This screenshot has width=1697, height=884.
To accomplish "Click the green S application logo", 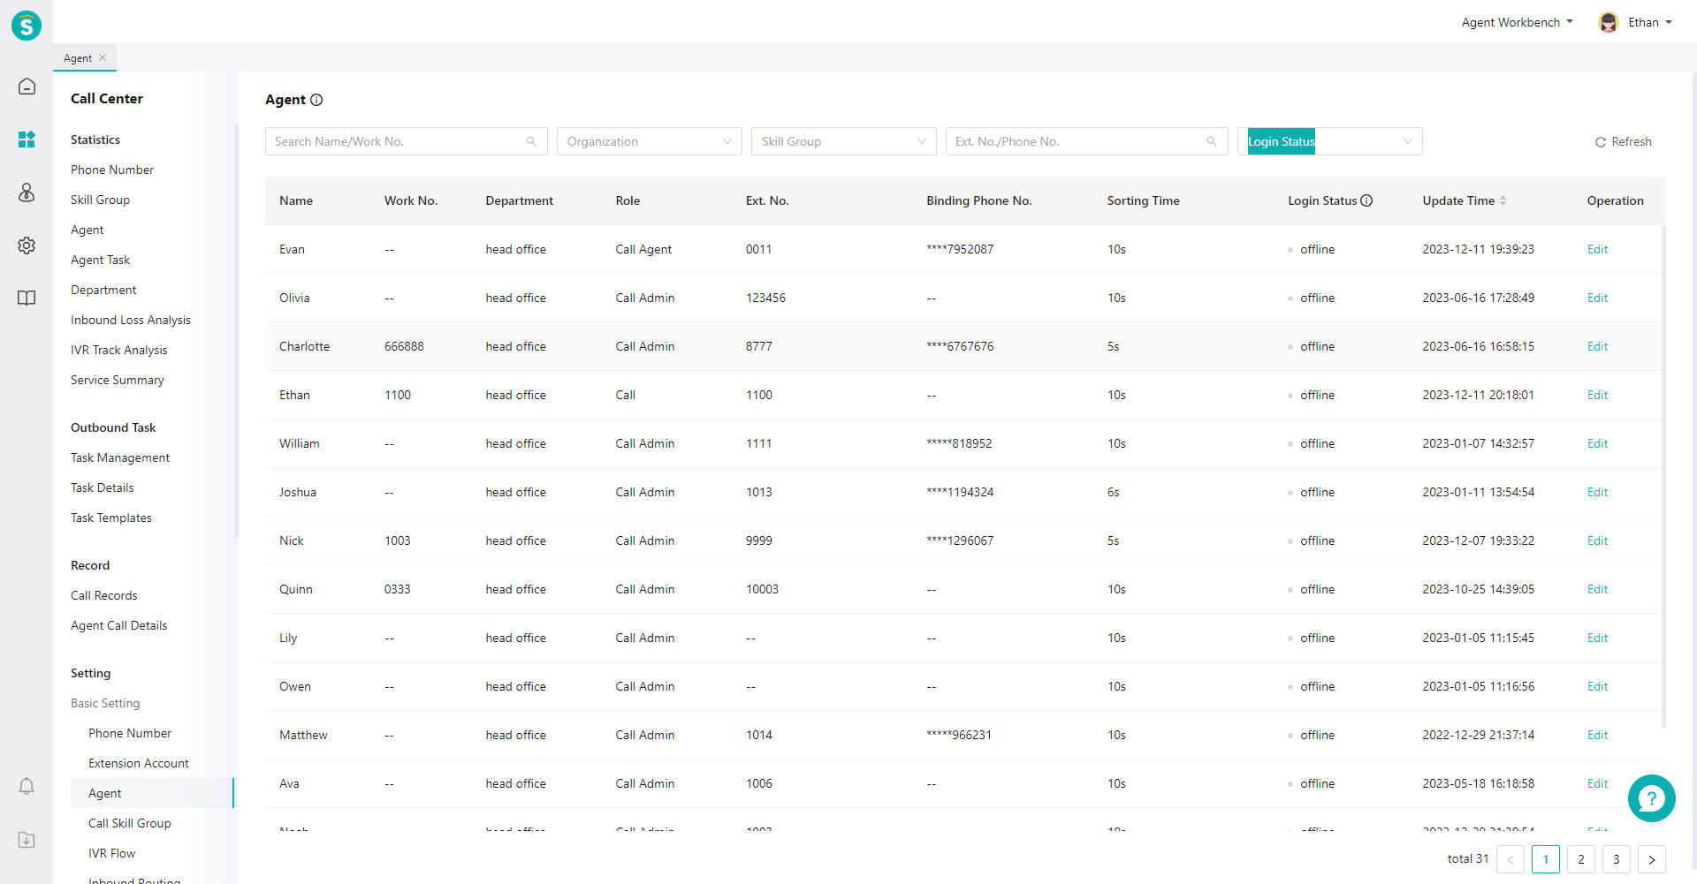I will [27, 26].
